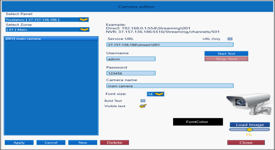Select [001] main camera list entry
Viewport: 275px width, 150px height.
[x=51, y=39]
